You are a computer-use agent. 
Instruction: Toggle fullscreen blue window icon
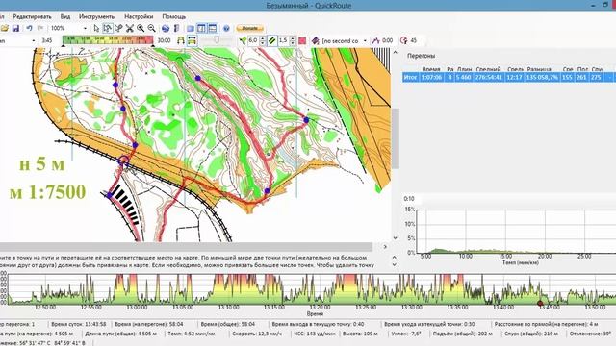(191, 28)
